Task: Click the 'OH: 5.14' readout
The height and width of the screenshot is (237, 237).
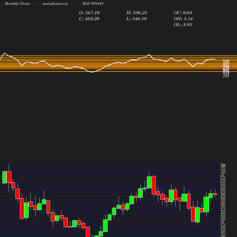Action: coord(183,19)
